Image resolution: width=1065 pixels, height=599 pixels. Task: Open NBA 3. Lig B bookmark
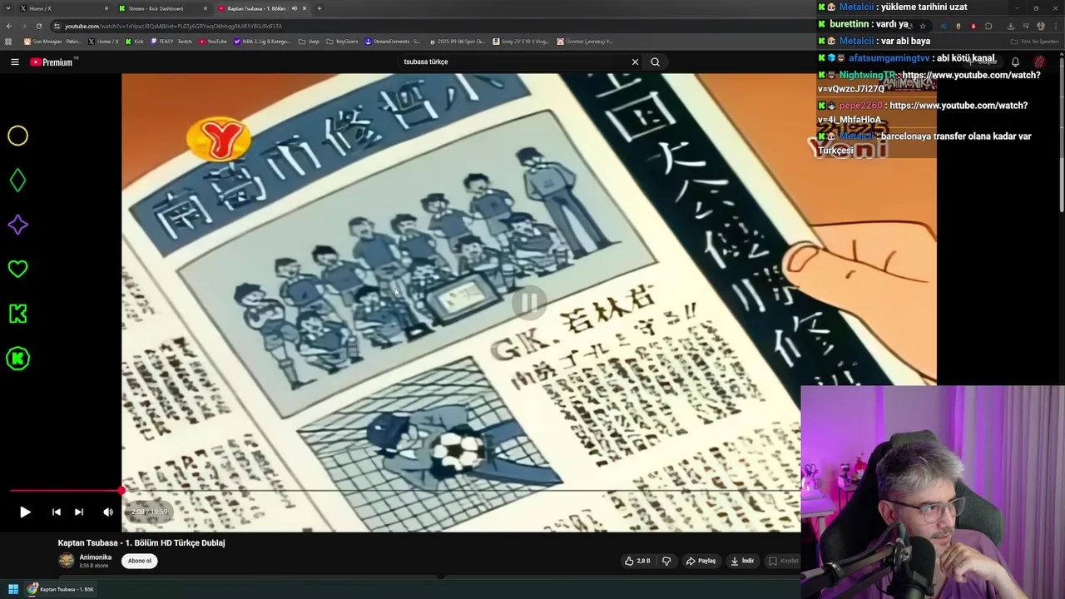pyautogui.click(x=263, y=41)
